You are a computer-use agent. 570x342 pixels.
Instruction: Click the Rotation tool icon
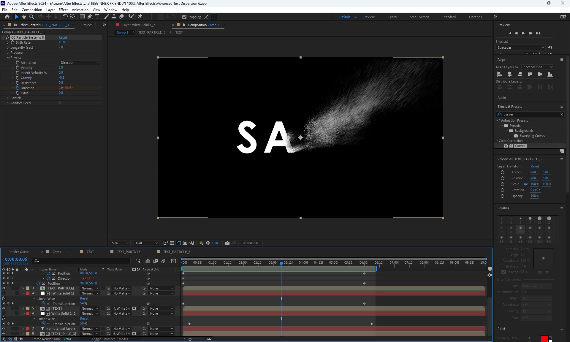(65, 17)
